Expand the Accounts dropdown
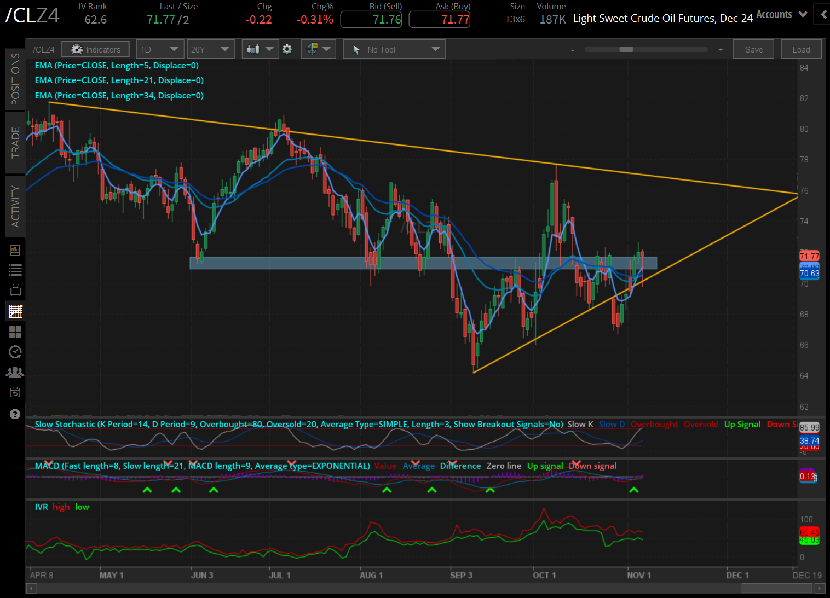The image size is (830, 598). tap(782, 15)
